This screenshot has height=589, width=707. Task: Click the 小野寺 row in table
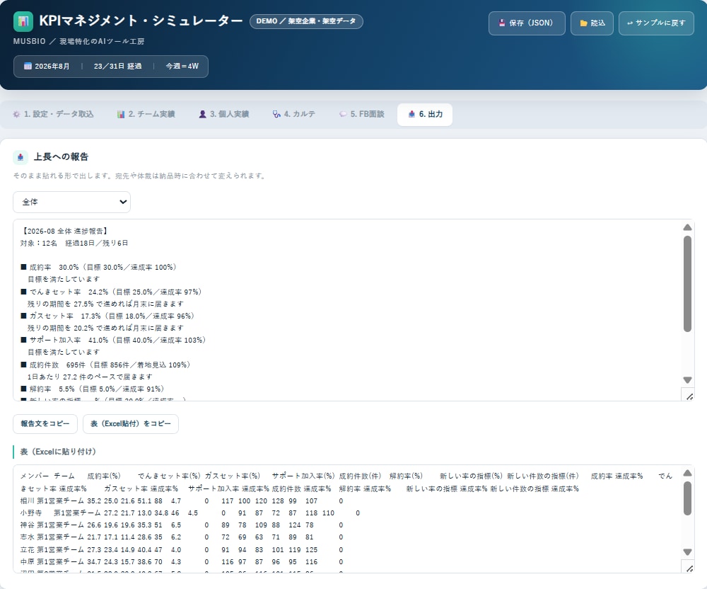(x=189, y=513)
